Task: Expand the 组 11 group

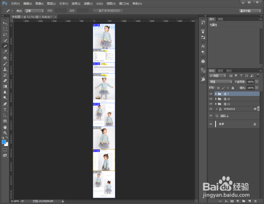Action: (216, 104)
